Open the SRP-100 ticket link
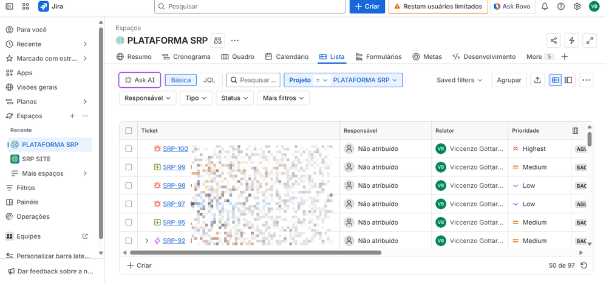This screenshot has height=283, width=606. tap(175, 149)
